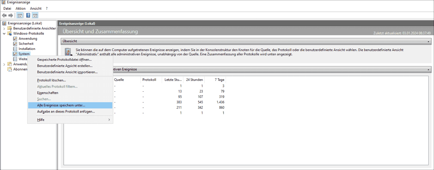Click the 107 value in 24 Stunden column
434x170 pixels.
(200, 97)
